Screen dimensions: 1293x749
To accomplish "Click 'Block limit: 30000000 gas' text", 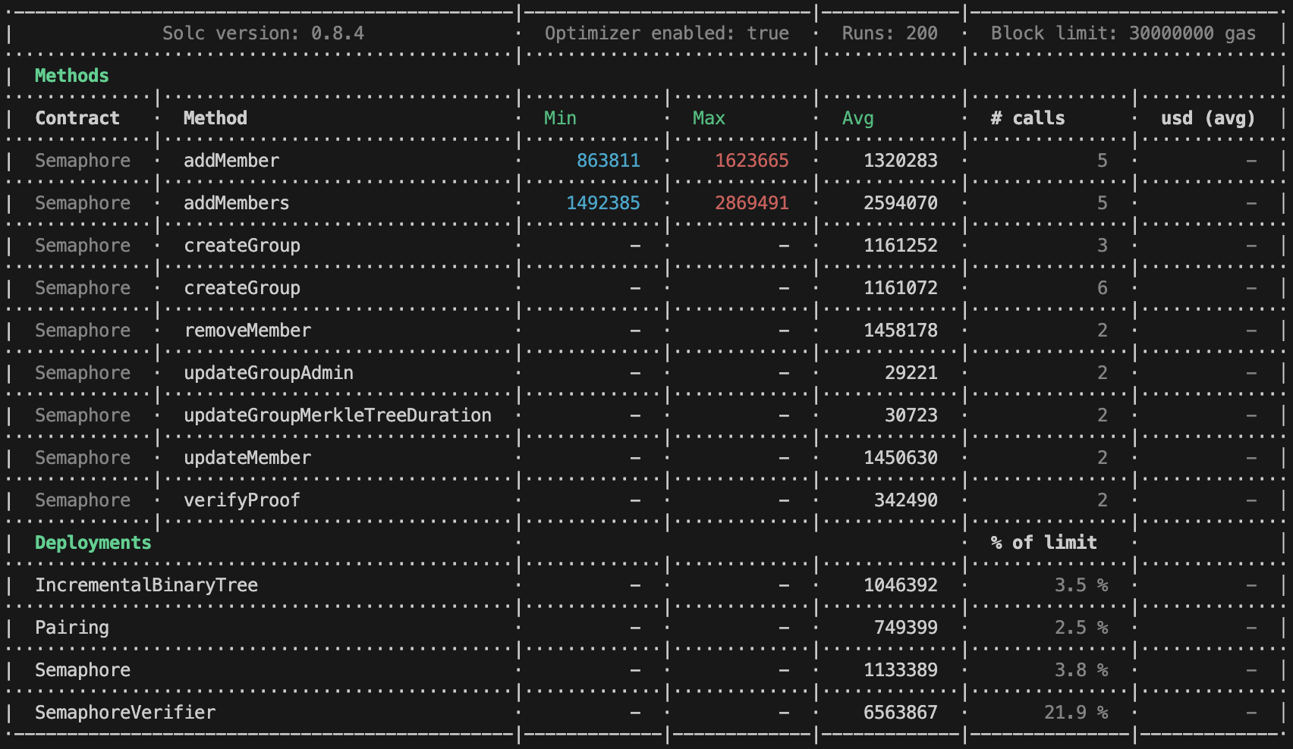I will (1124, 33).
